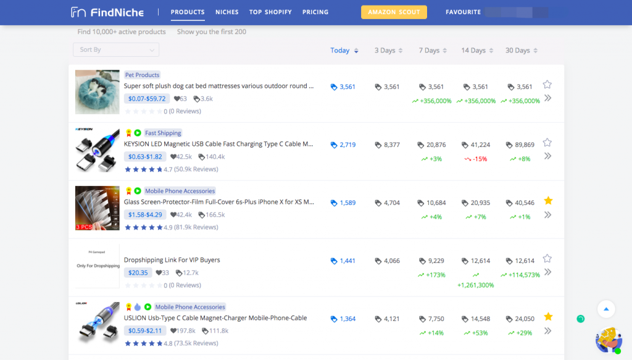Sort by 3 Days column

389,51
